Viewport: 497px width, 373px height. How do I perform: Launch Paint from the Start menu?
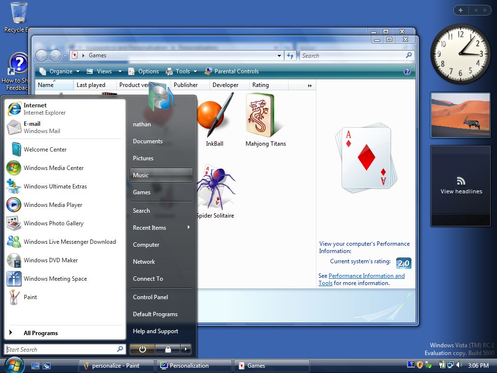[x=65, y=297]
